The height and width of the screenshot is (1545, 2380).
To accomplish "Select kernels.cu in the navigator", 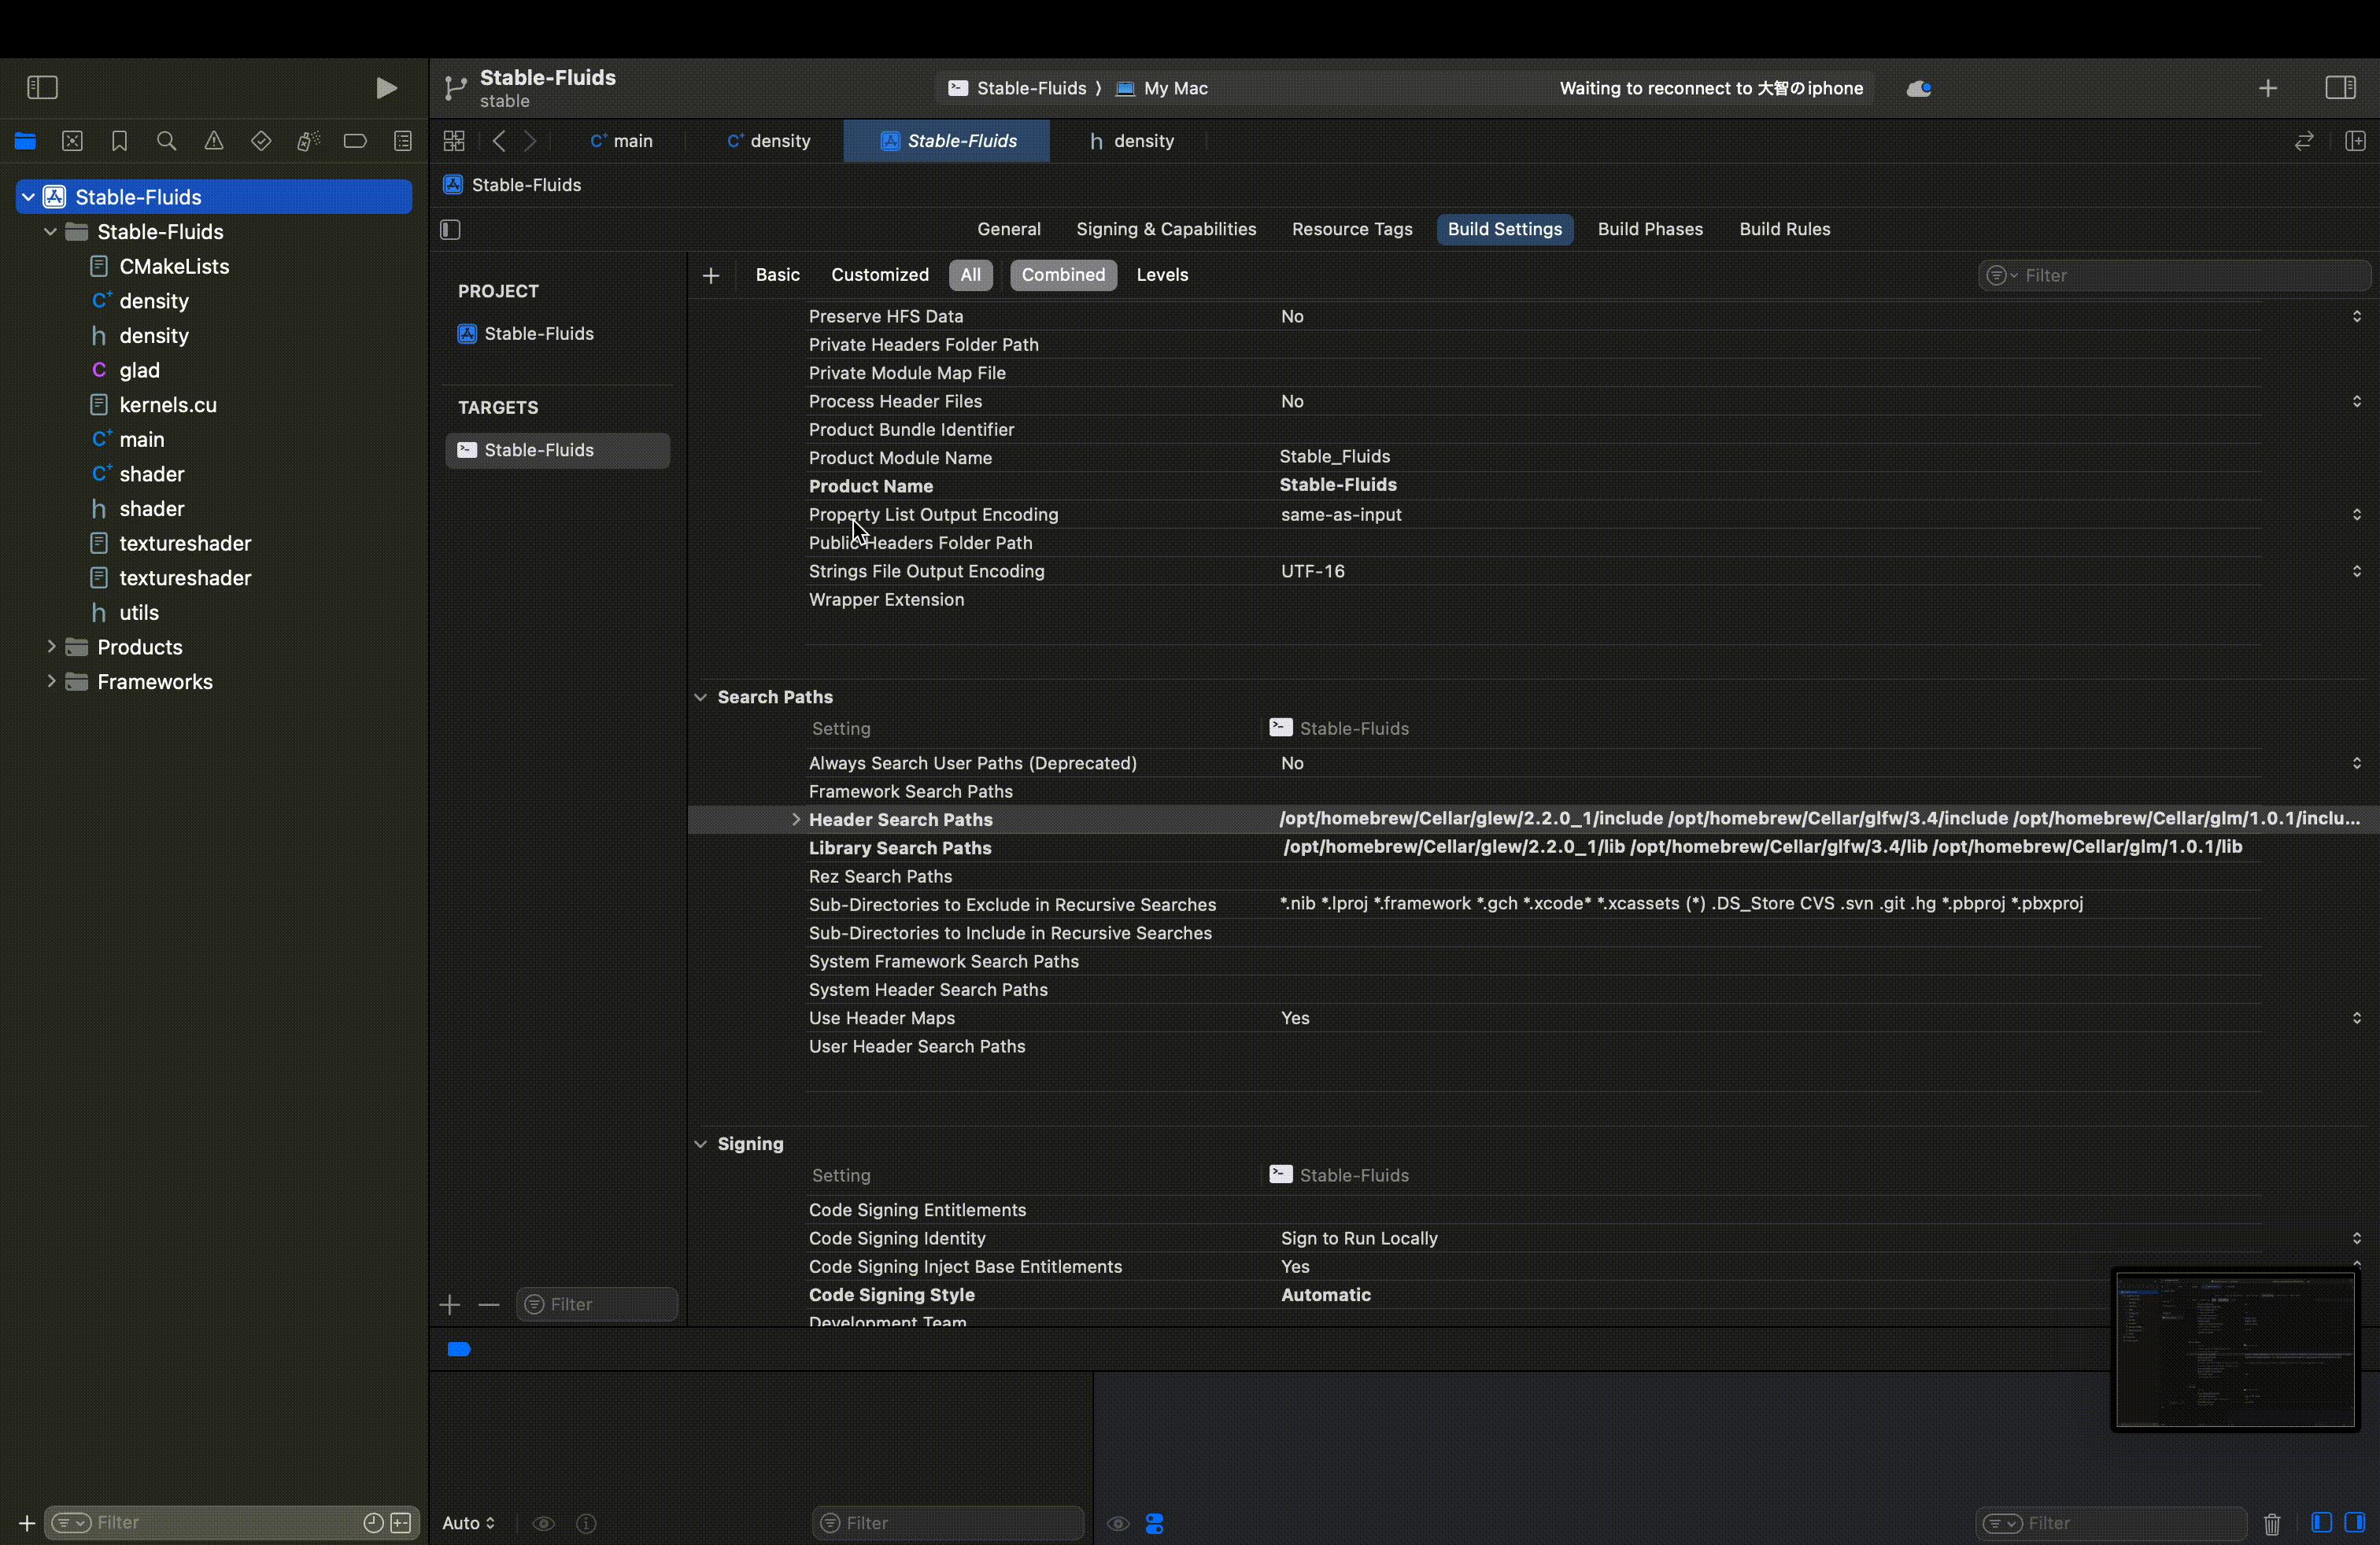I will pos(167,405).
